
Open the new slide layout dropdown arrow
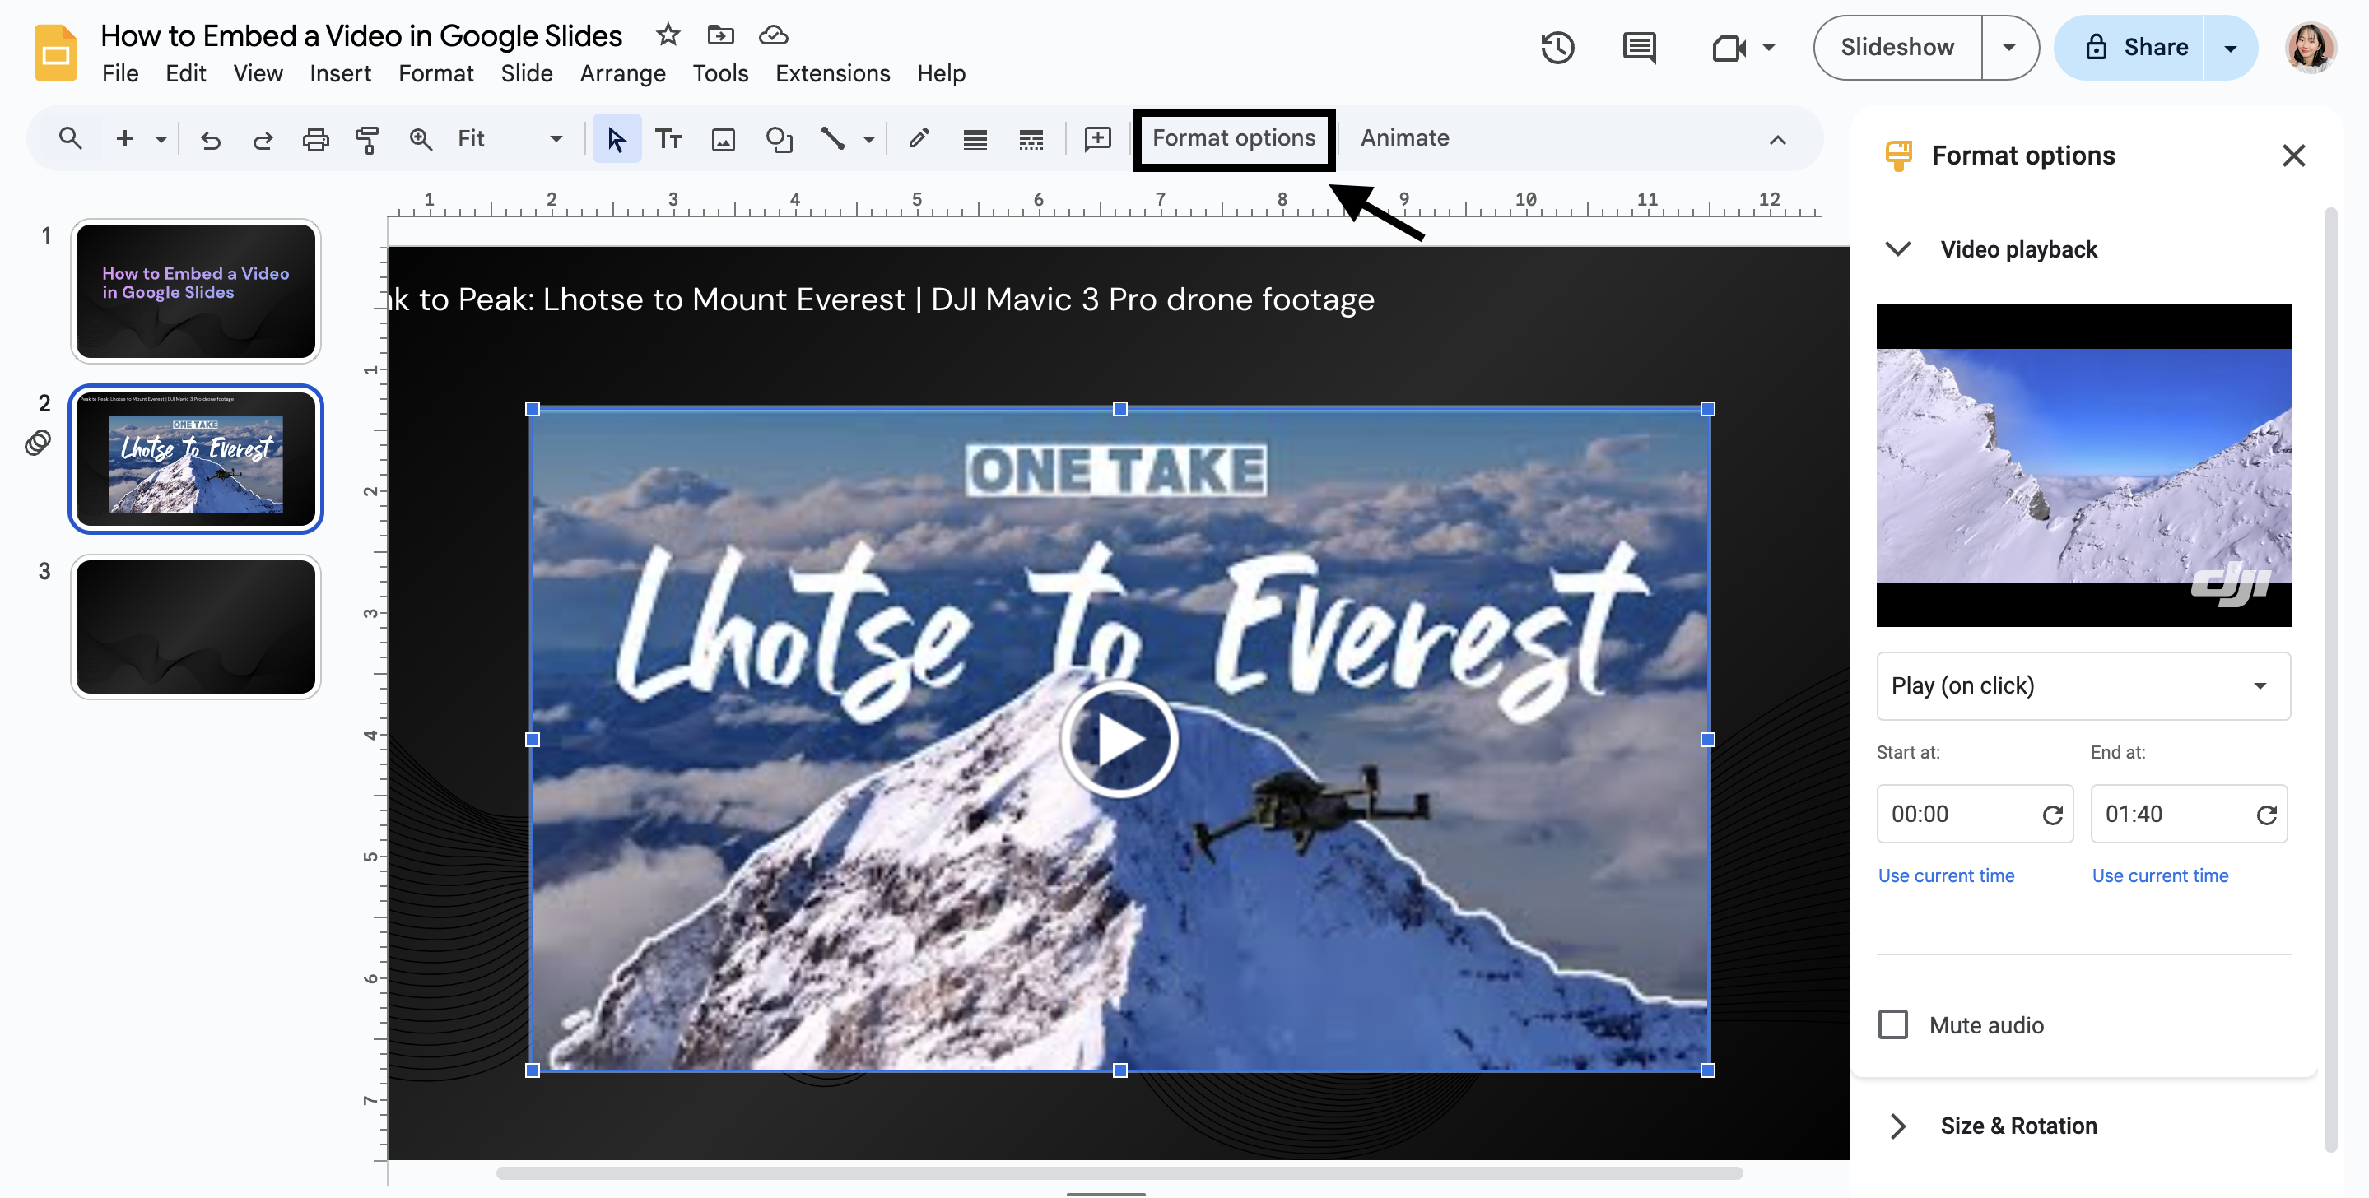pos(161,140)
